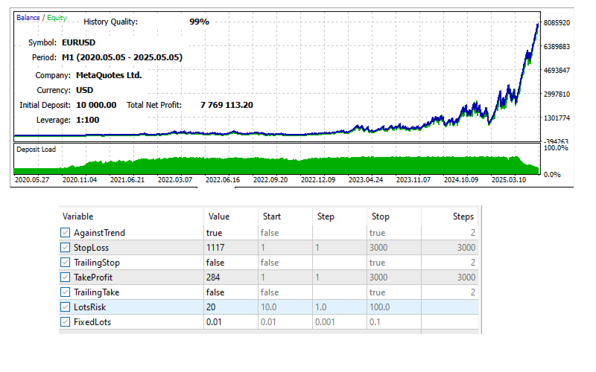
Task: Click the MetaQuotes Ltd. company text
Action: 109,75
